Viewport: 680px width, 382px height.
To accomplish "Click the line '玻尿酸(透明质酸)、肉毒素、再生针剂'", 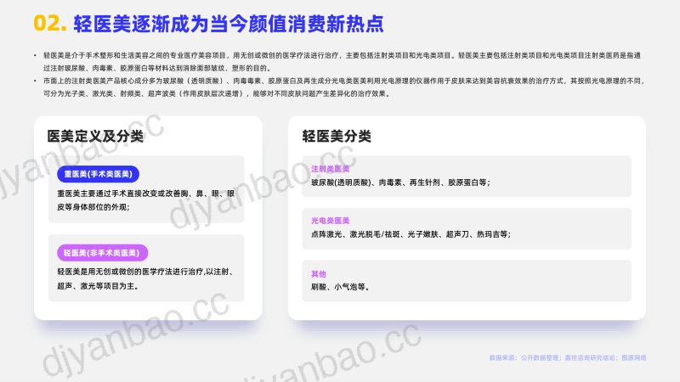I will pos(400,183).
